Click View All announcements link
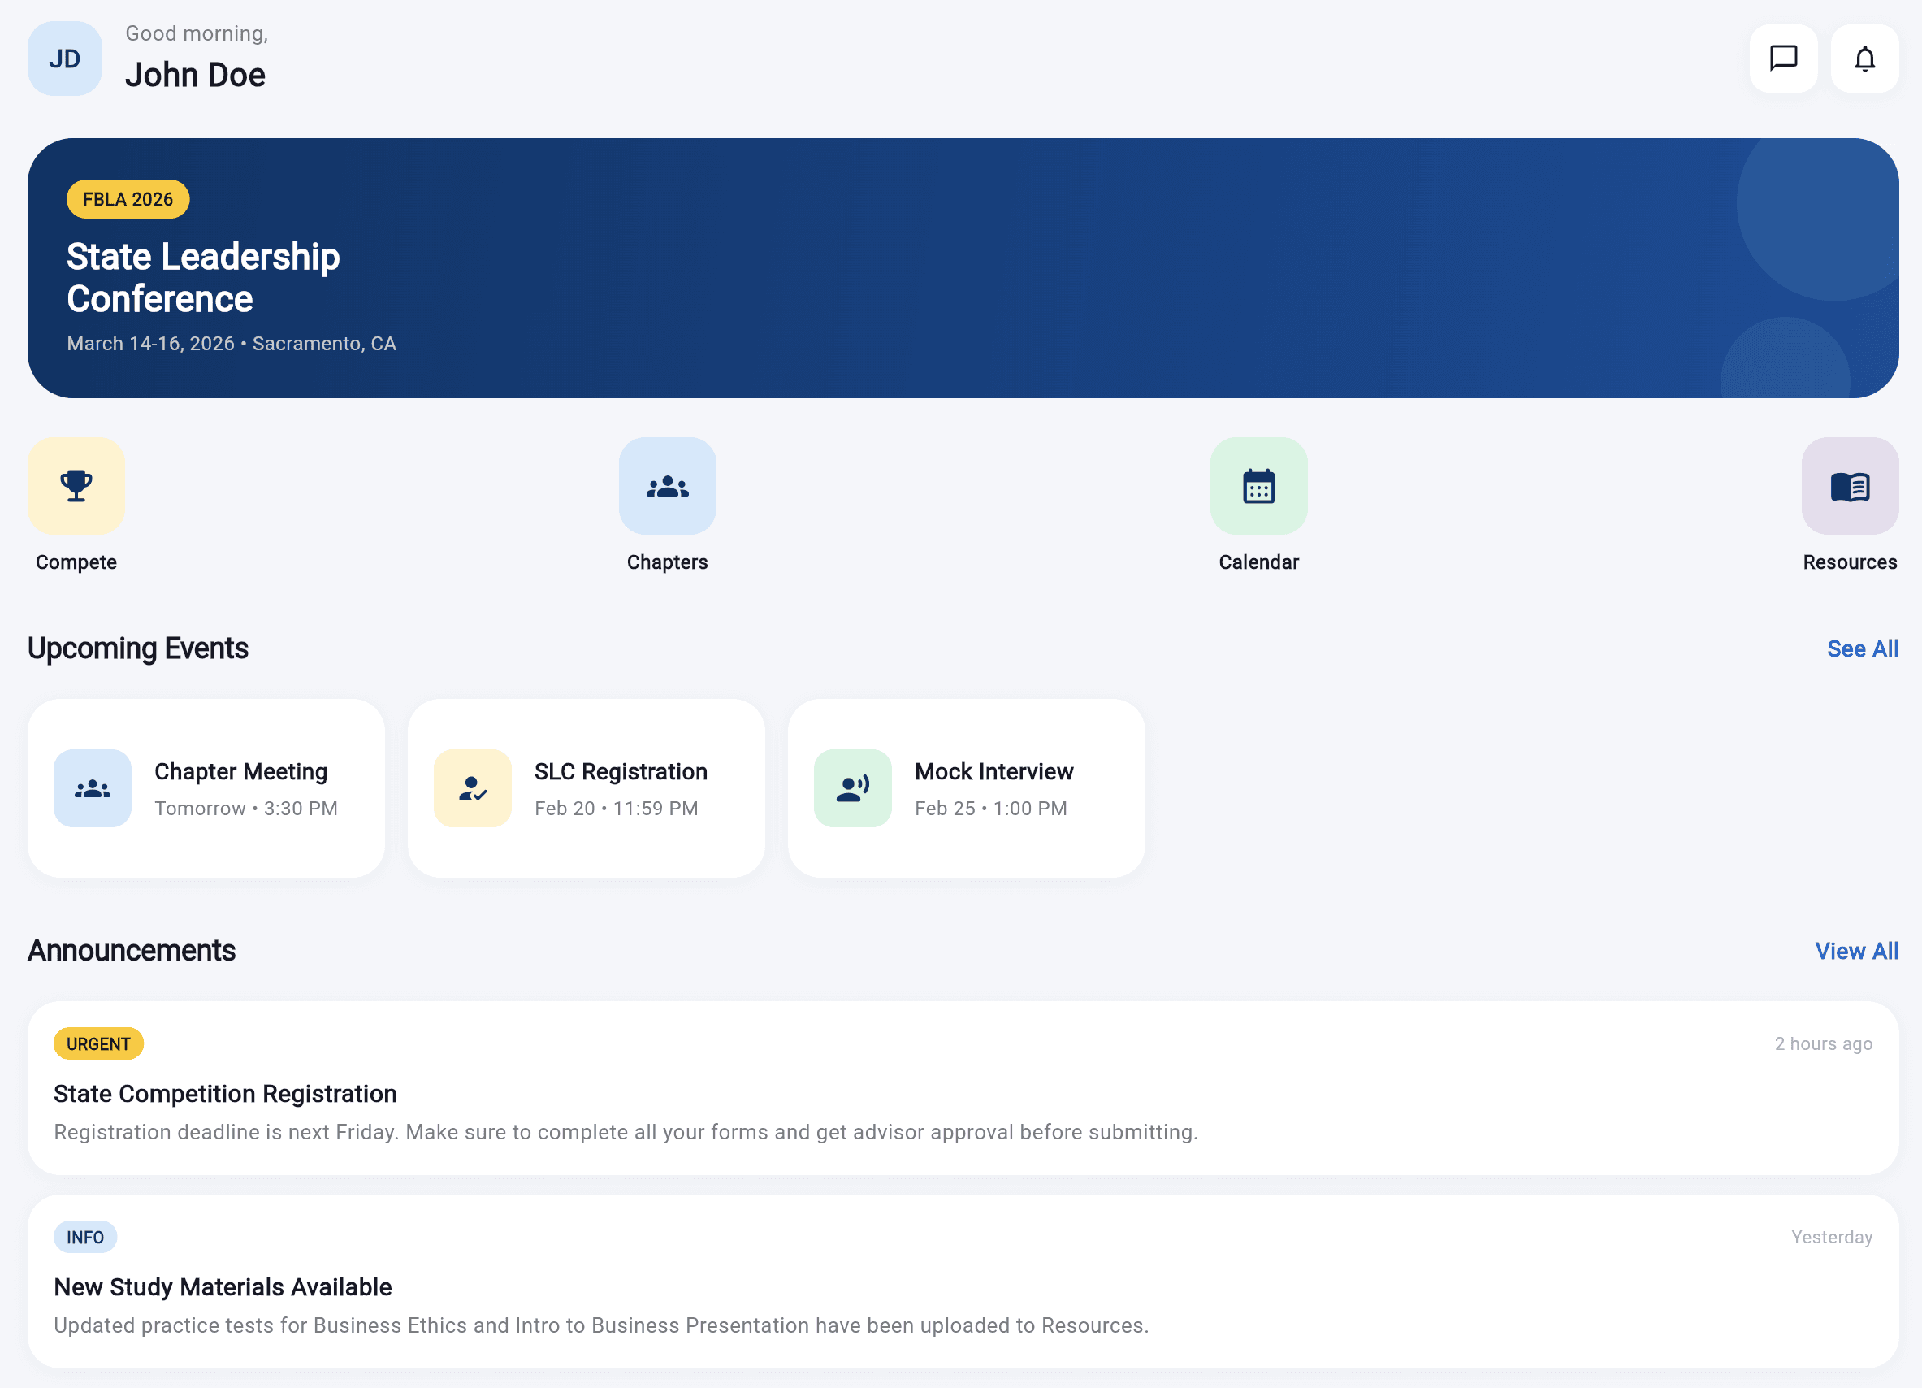The image size is (1922, 1388). tap(1856, 951)
